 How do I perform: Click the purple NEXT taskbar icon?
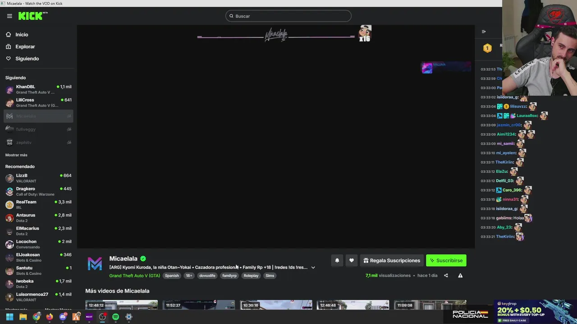pyautogui.click(x=89, y=317)
